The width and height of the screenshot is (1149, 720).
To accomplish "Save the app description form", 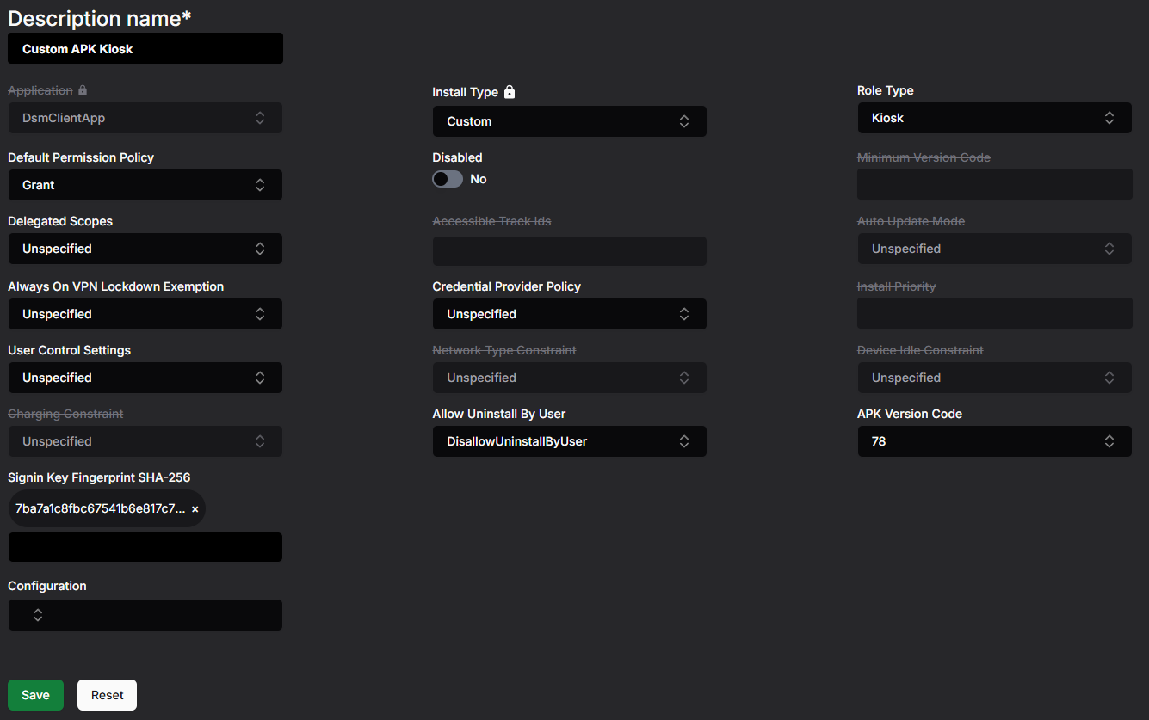I will click(35, 695).
